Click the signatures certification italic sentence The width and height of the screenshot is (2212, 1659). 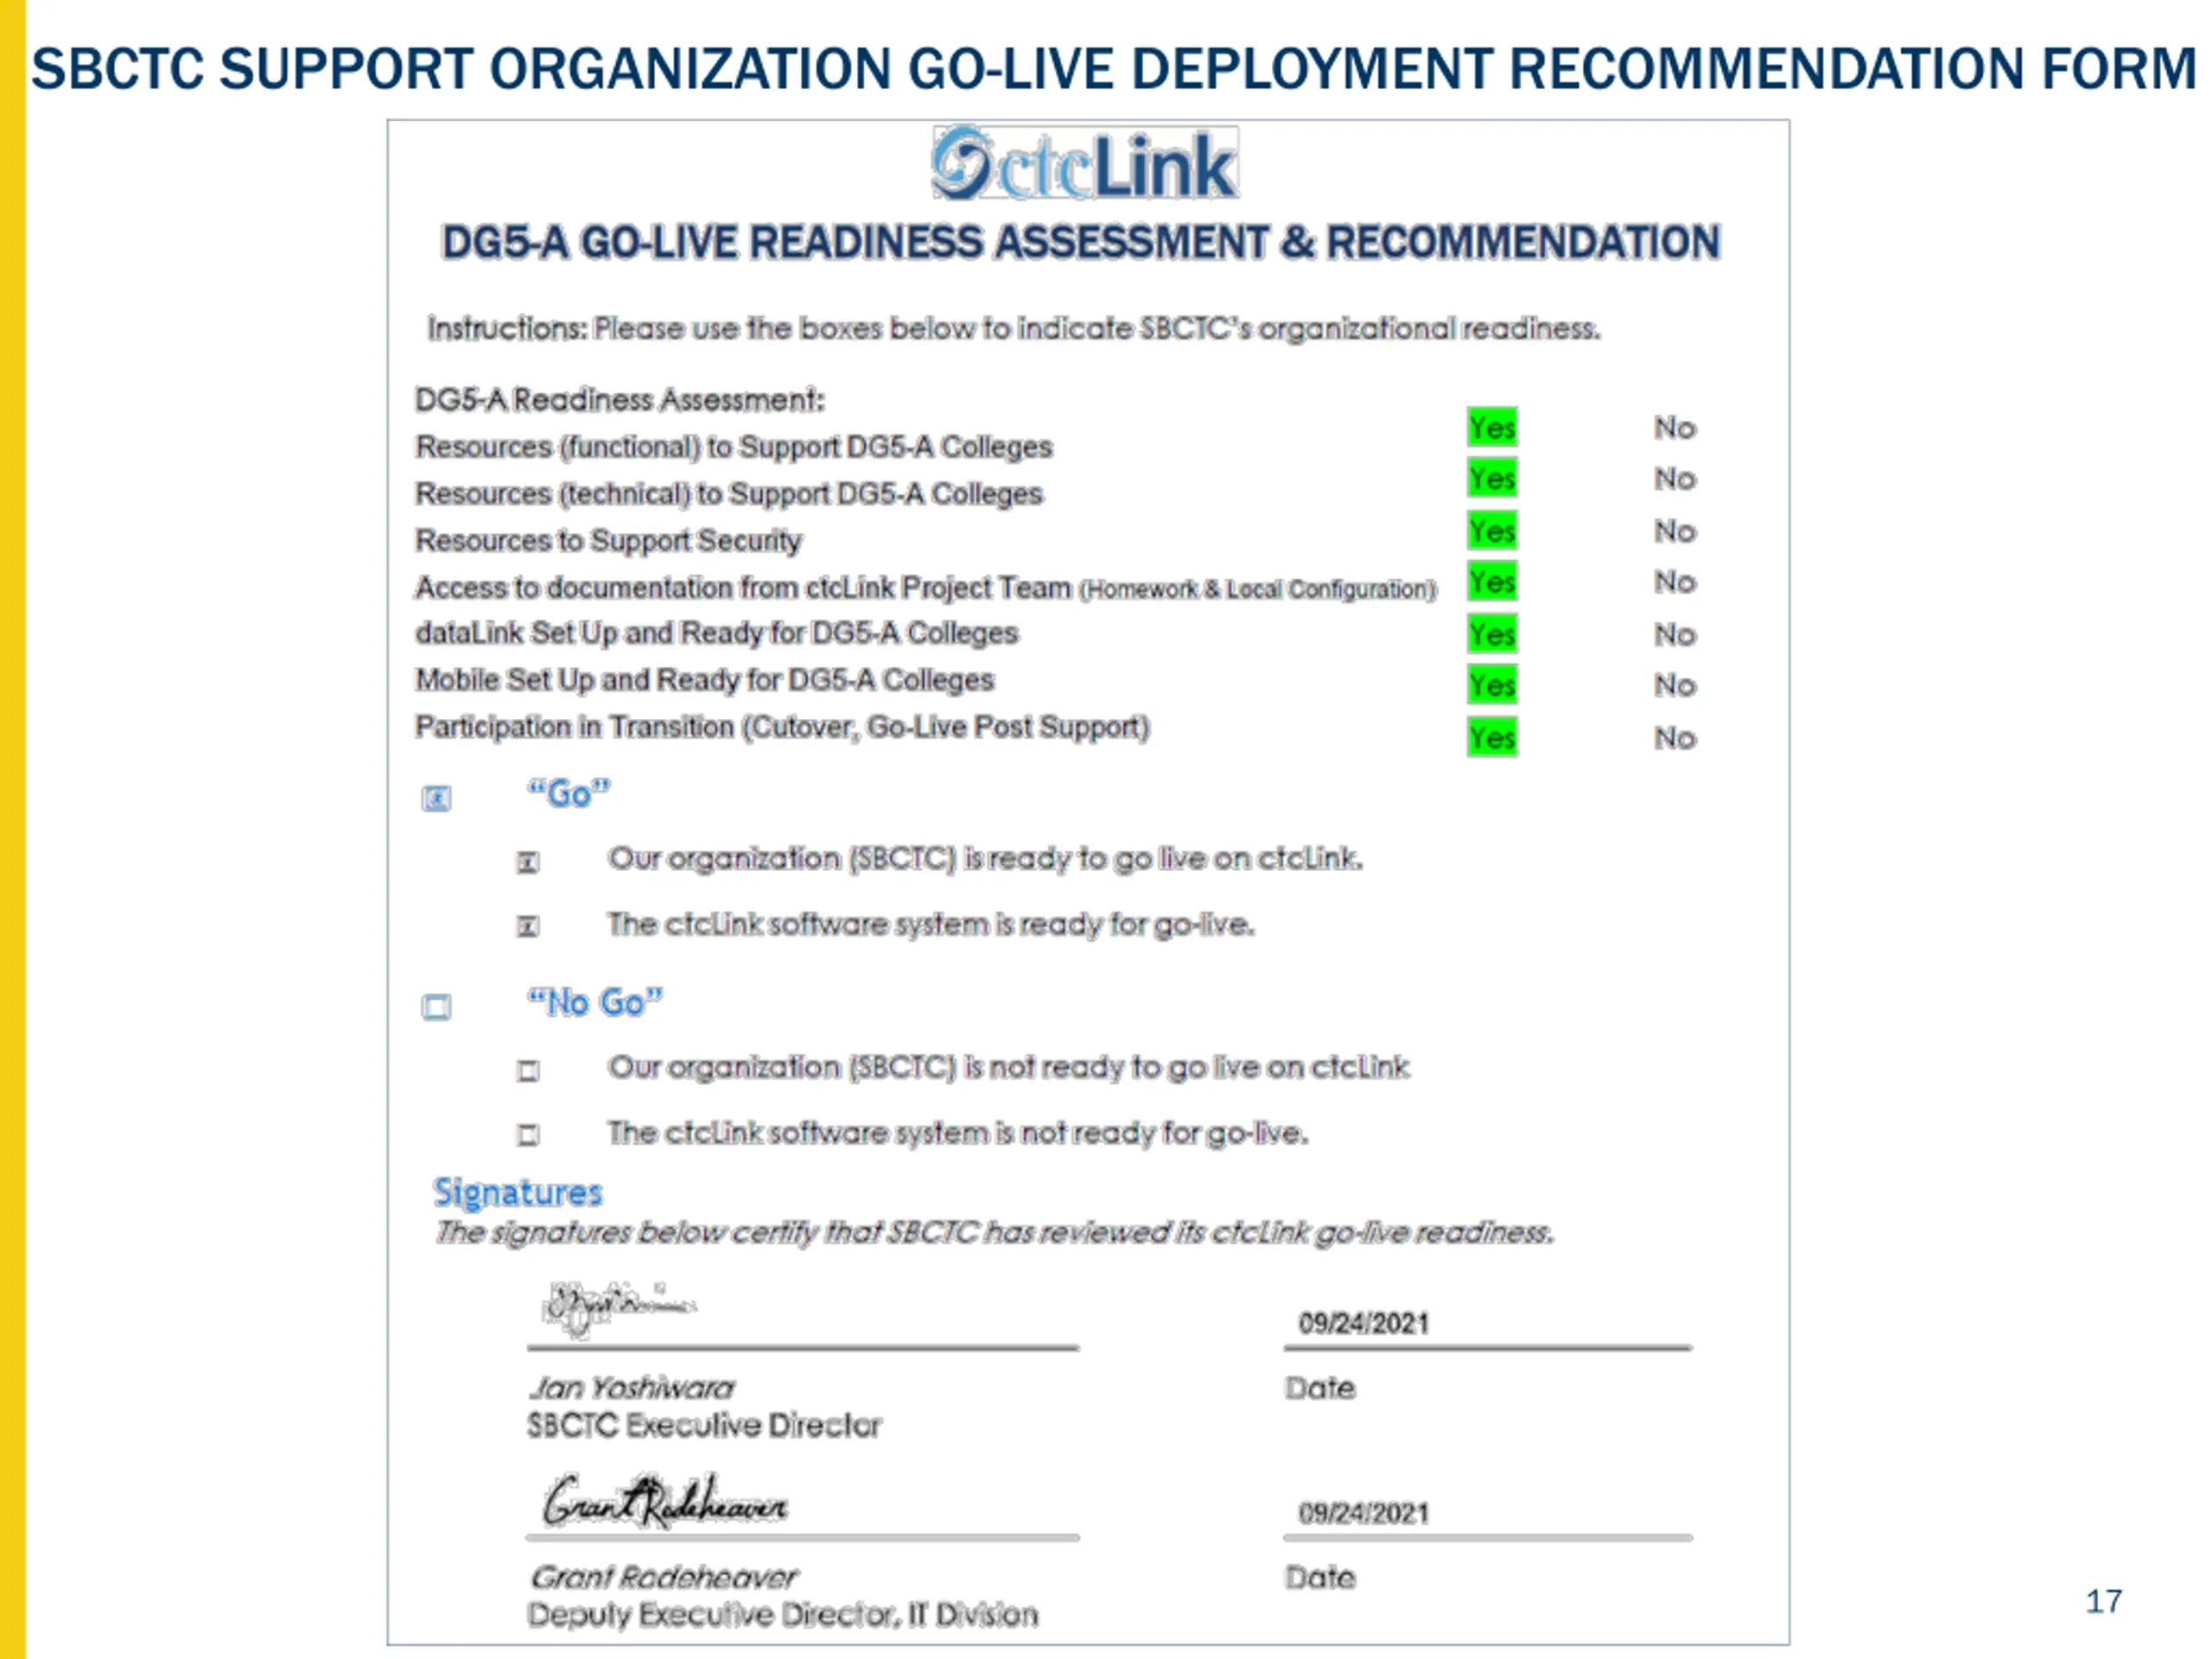[994, 1233]
